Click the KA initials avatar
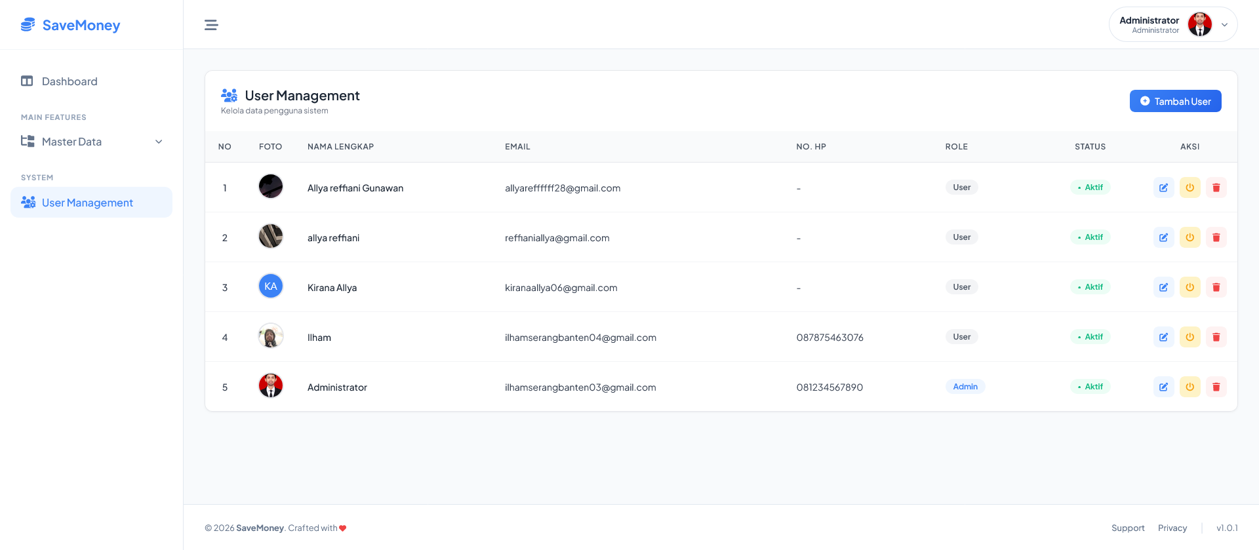The width and height of the screenshot is (1259, 550). click(x=271, y=286)
